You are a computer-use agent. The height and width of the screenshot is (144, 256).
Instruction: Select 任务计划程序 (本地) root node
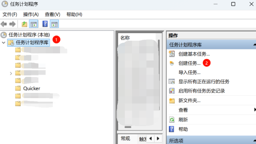click(29, 35)
